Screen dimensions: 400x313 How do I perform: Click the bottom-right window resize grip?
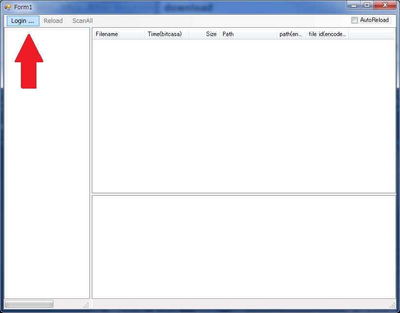click(x=393, y=305)
